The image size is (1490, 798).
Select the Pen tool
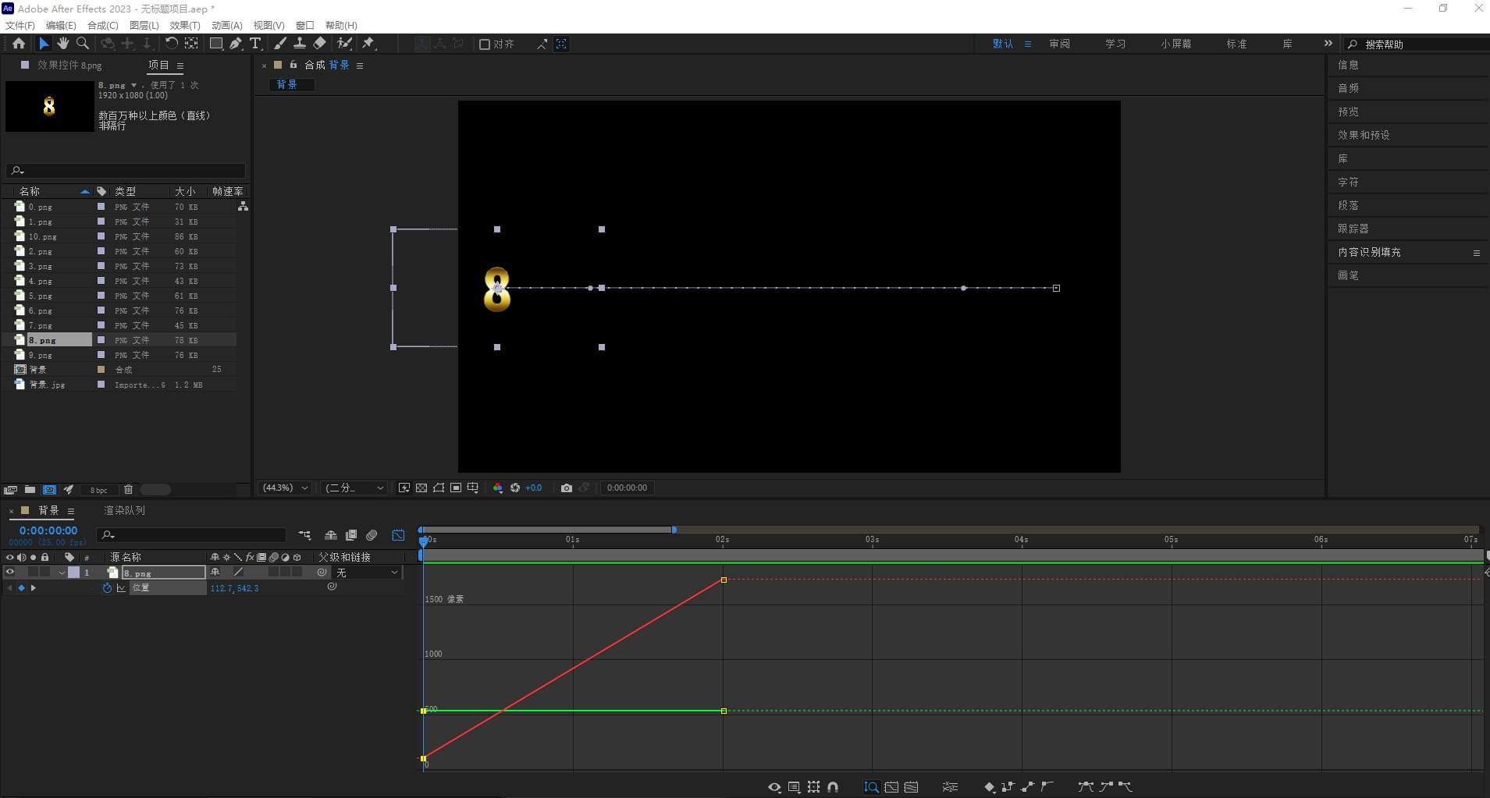point(236,44)
